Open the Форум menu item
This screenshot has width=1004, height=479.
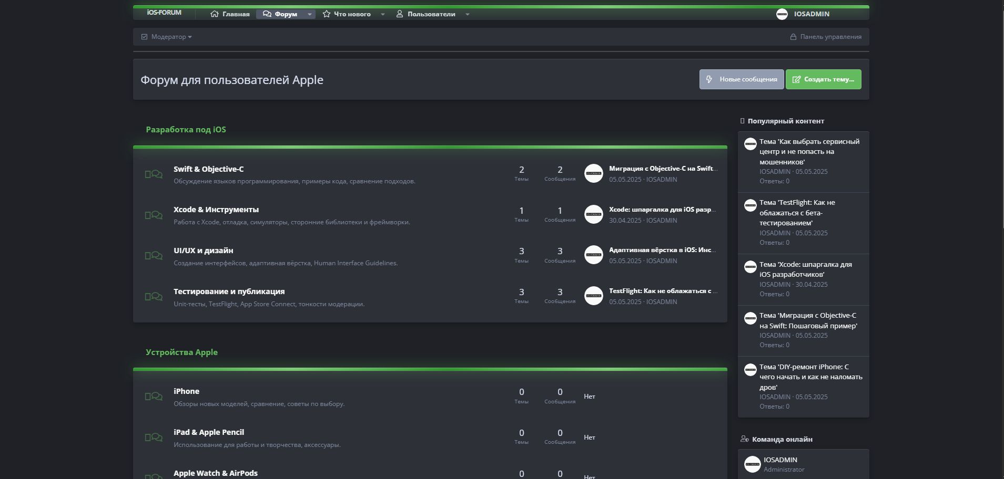(x=280, y=14)
